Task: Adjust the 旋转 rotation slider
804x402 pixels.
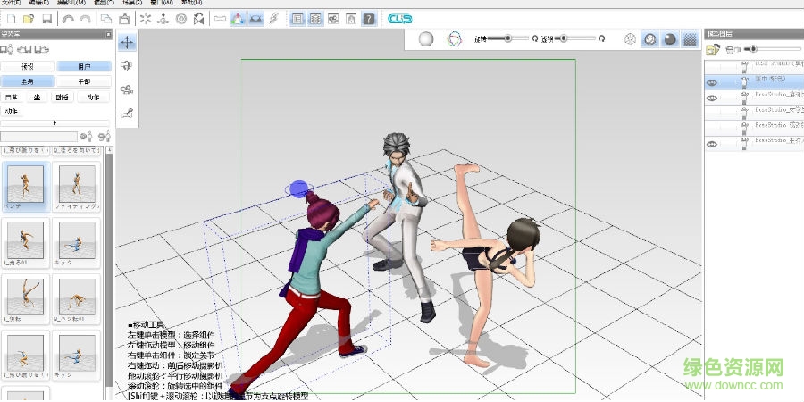Action: (508, 38)
